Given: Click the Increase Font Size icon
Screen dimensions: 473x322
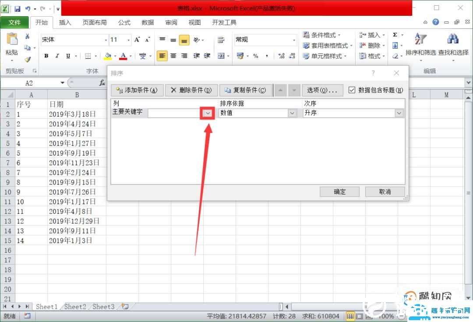Looking at the screenshot, I should (137, 39).
